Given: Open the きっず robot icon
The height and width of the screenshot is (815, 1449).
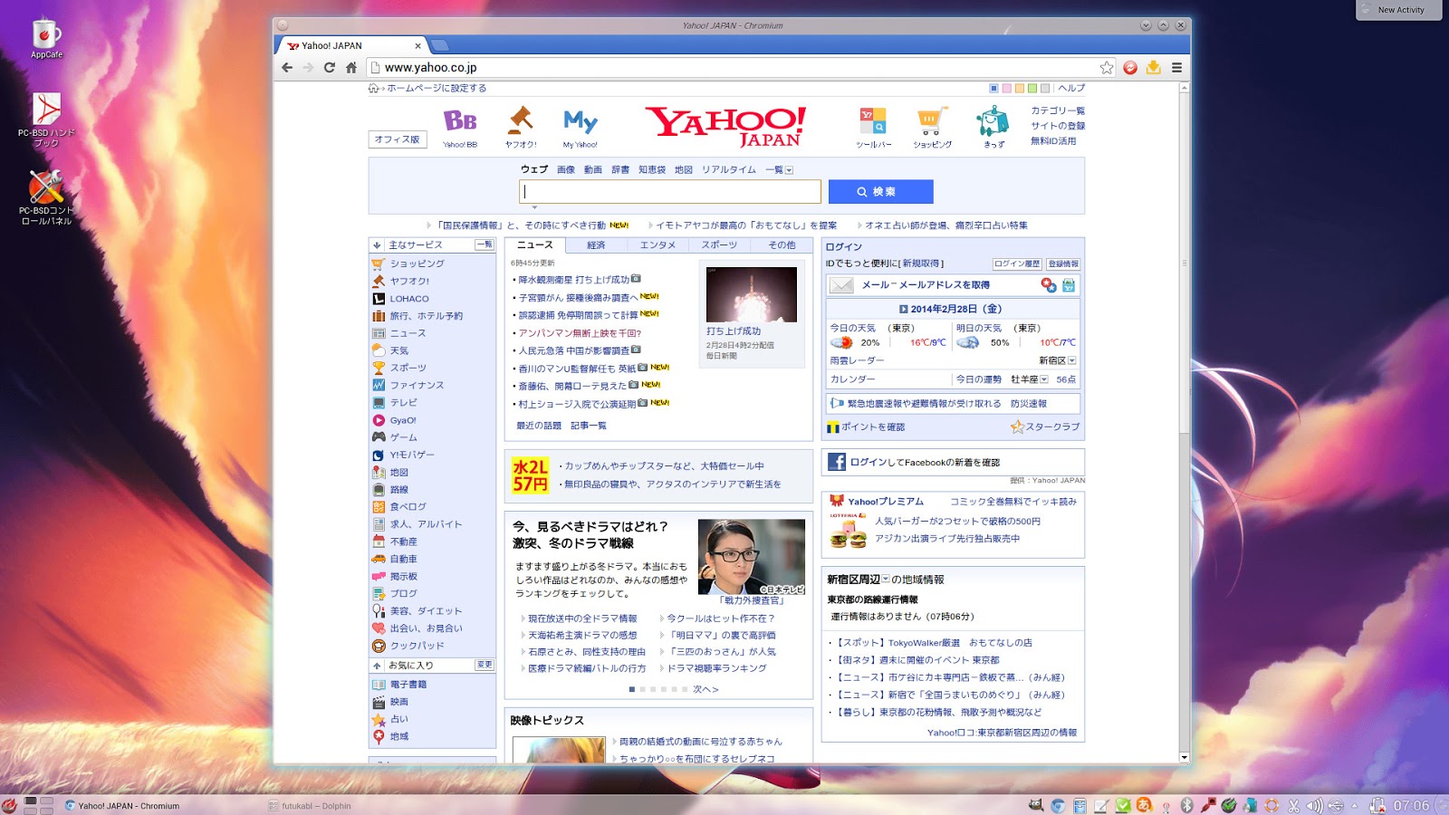Looking at the screenshot, I should pyautogui.click(x=993, y=120).
